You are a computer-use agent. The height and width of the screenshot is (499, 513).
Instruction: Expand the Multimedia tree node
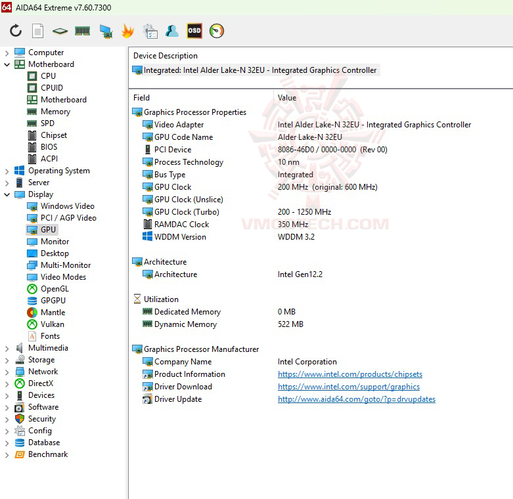(x=7, y=349)
